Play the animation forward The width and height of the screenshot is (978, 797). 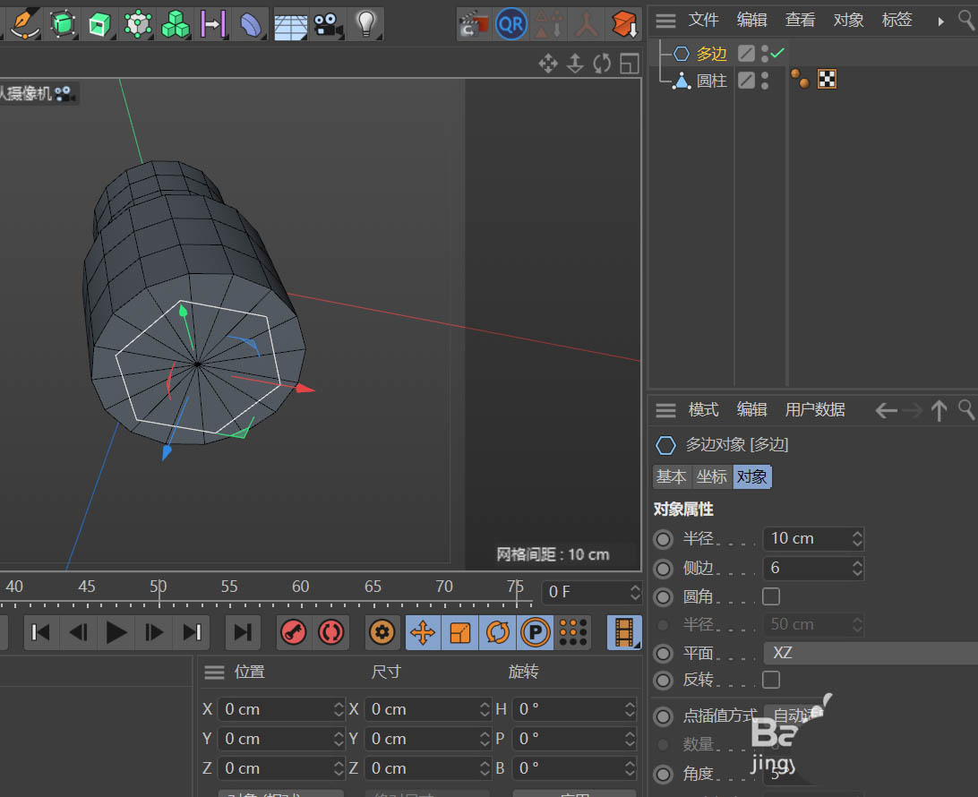116,632
